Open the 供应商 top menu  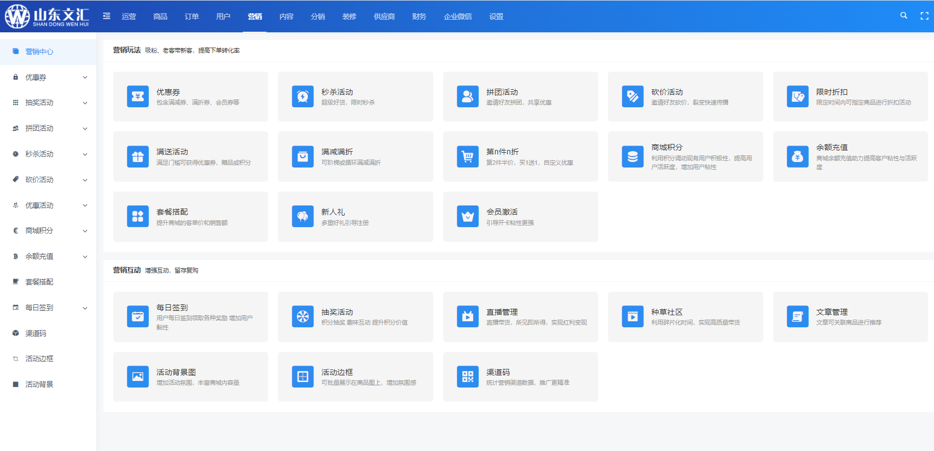tap(385, 16)
